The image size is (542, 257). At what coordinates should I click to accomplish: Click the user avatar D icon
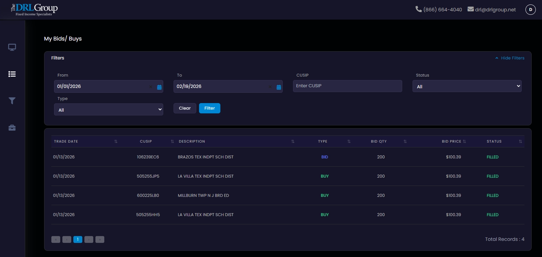[x=530, y=10]
